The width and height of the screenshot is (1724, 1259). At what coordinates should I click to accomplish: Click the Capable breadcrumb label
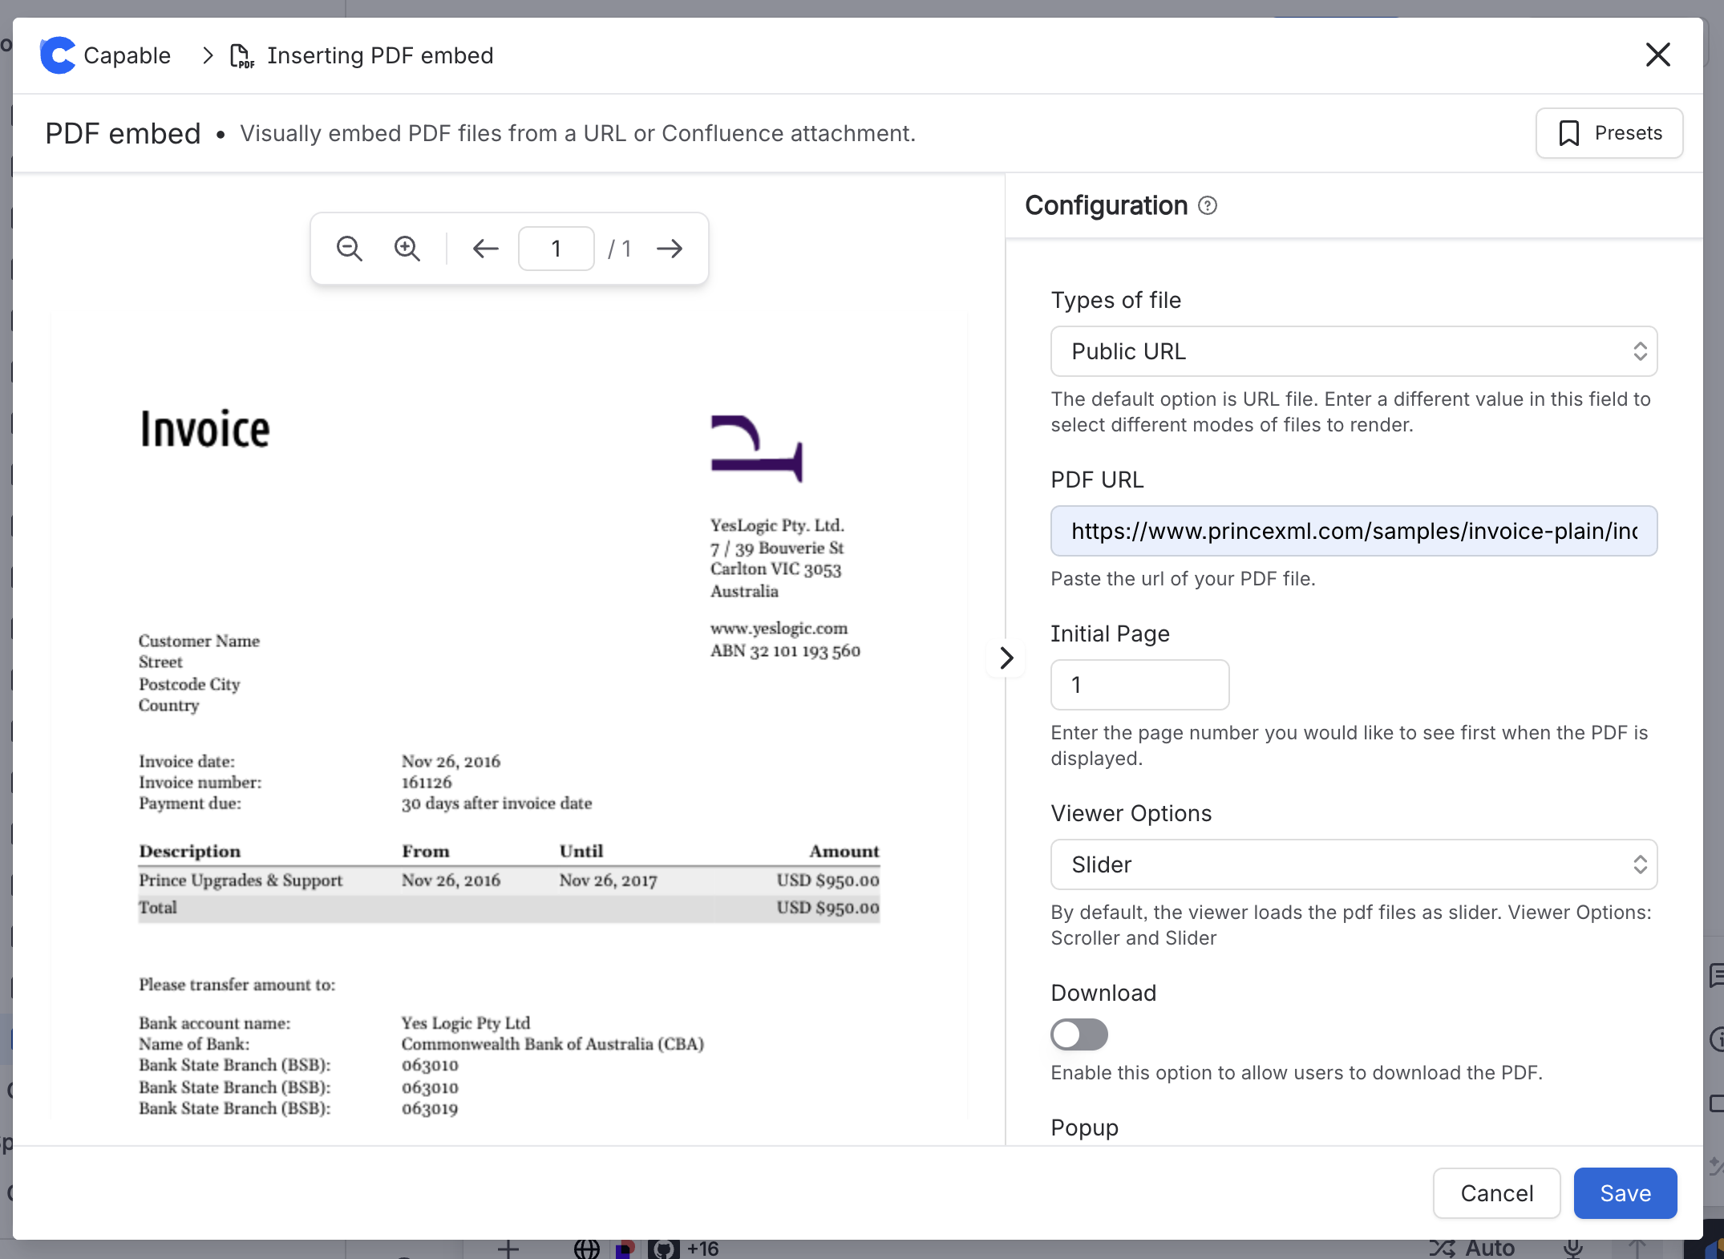pyautogui.click(x=127, y=56)
